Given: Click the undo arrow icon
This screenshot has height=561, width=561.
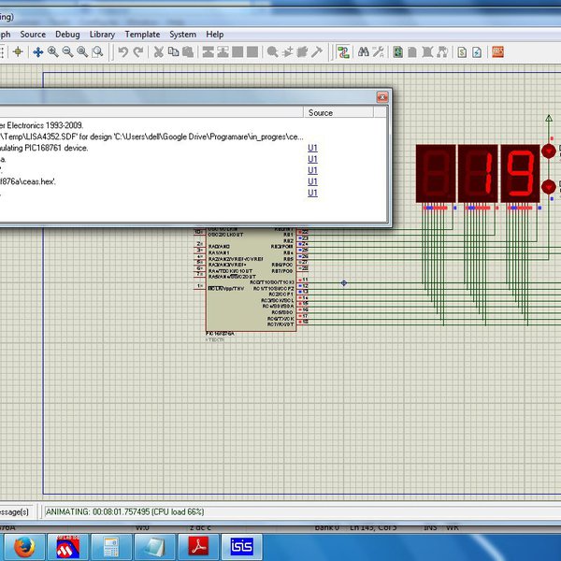Looking at the screenshot, I should [x=122, y=51].
